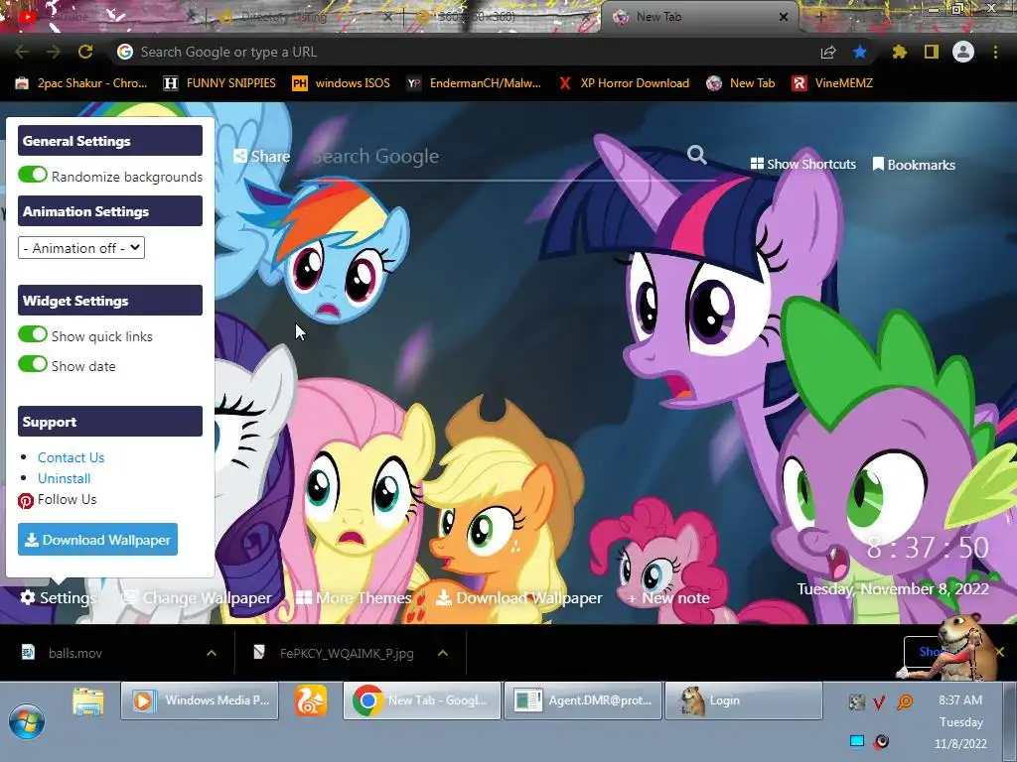Screen dimensions: 1017x762
Task: Open the XP Horror Download bookmark
Action: tap(624, 83)
